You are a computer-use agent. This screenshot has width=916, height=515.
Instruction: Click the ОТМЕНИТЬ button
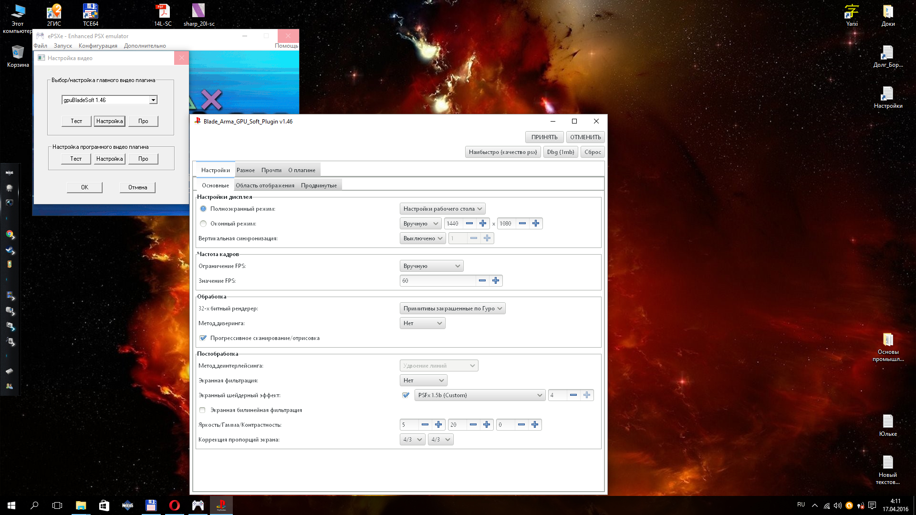pos(585,137)
